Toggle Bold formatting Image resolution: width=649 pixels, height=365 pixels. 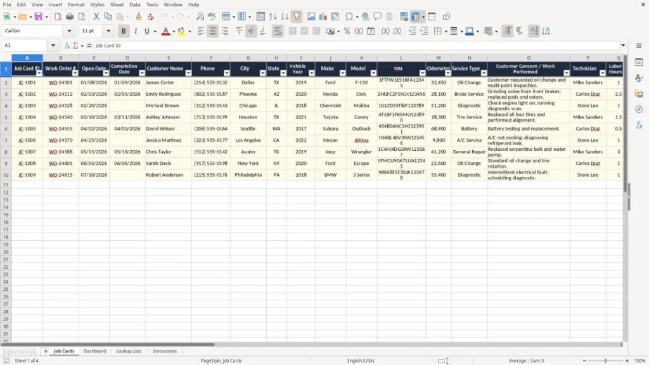pyautogui.click(x=124, y=31)
